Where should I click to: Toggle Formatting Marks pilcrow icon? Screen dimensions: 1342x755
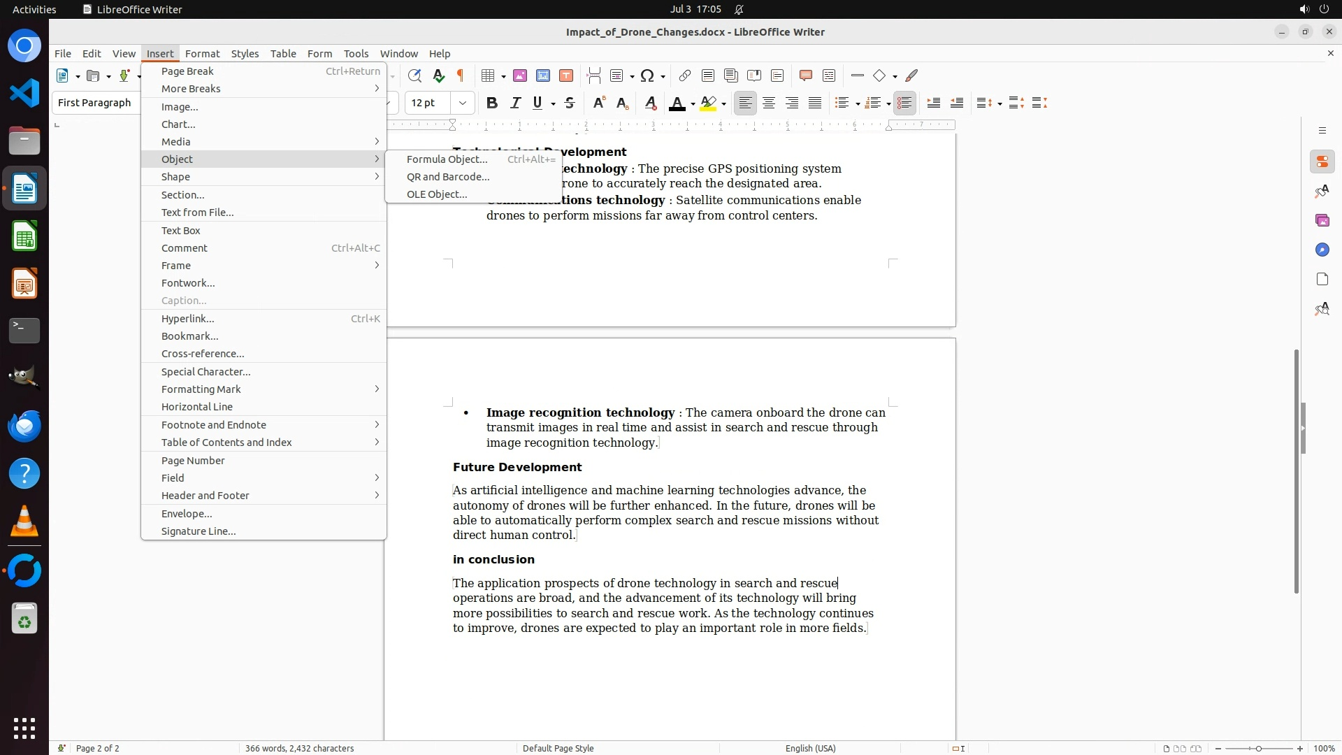point(461,75)
